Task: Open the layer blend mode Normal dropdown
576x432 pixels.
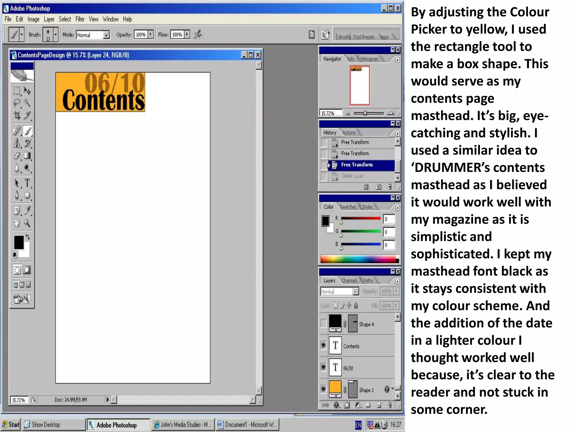Action: point(355,292)
